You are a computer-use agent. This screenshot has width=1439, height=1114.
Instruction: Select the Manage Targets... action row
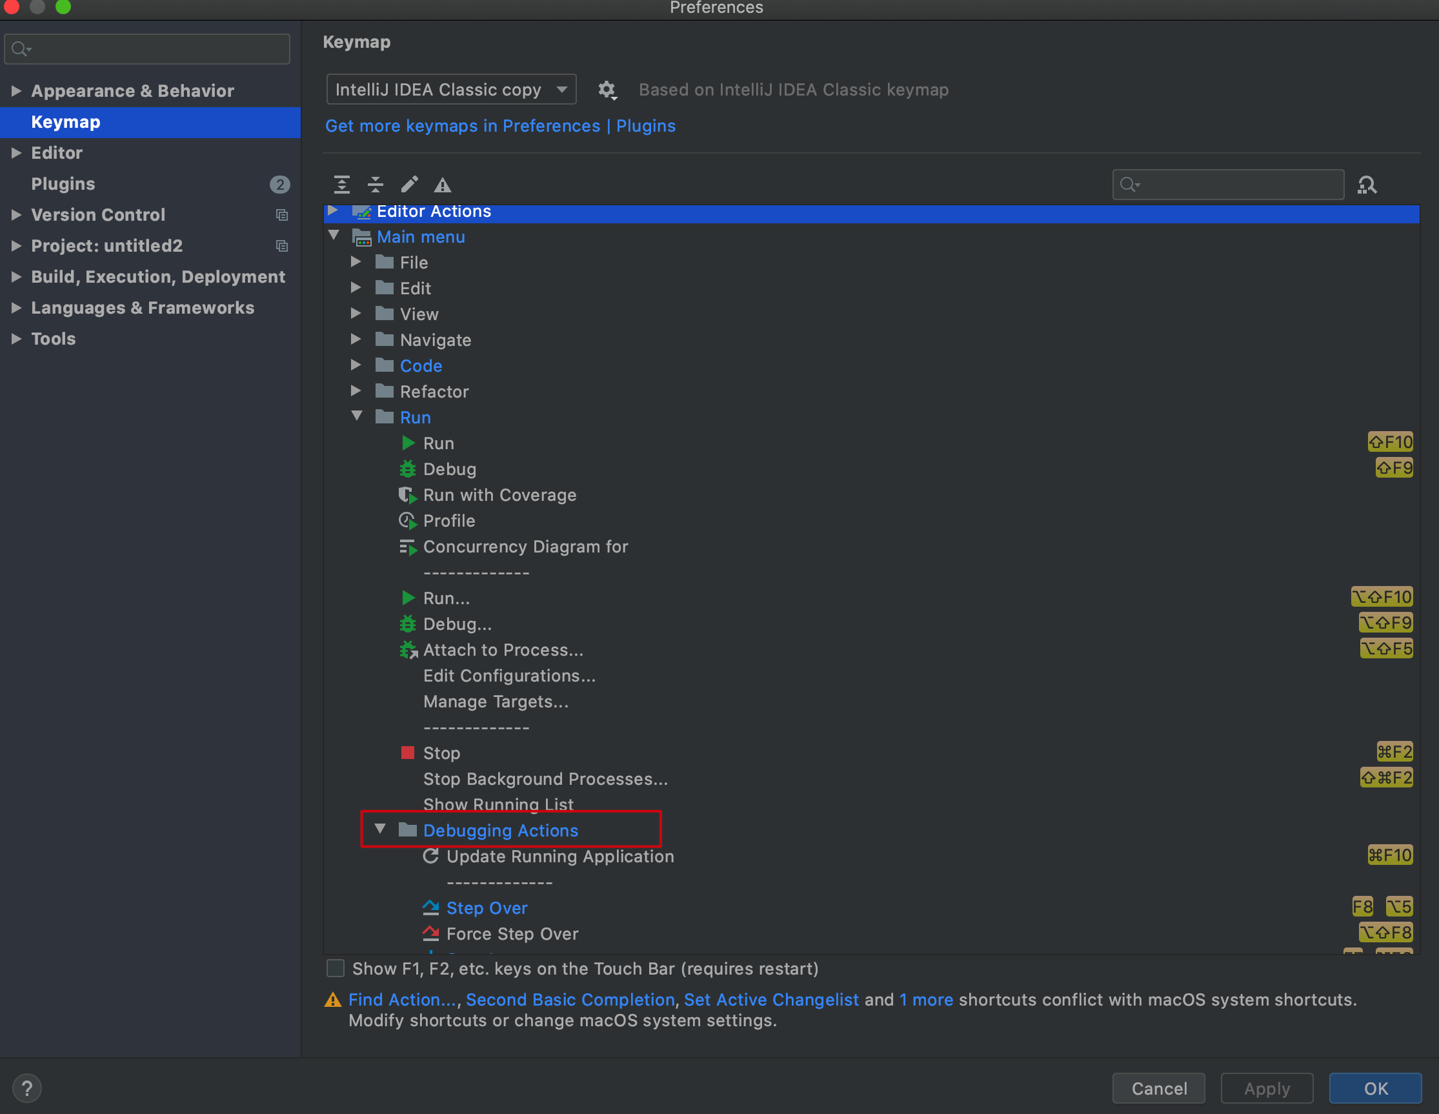[x=871, y=702]
